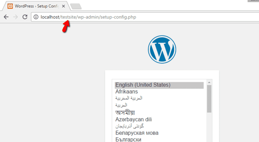This screenshot has width=259, height=142.
Task: Click the WordPress logo
Action: [x=162, y=49]
